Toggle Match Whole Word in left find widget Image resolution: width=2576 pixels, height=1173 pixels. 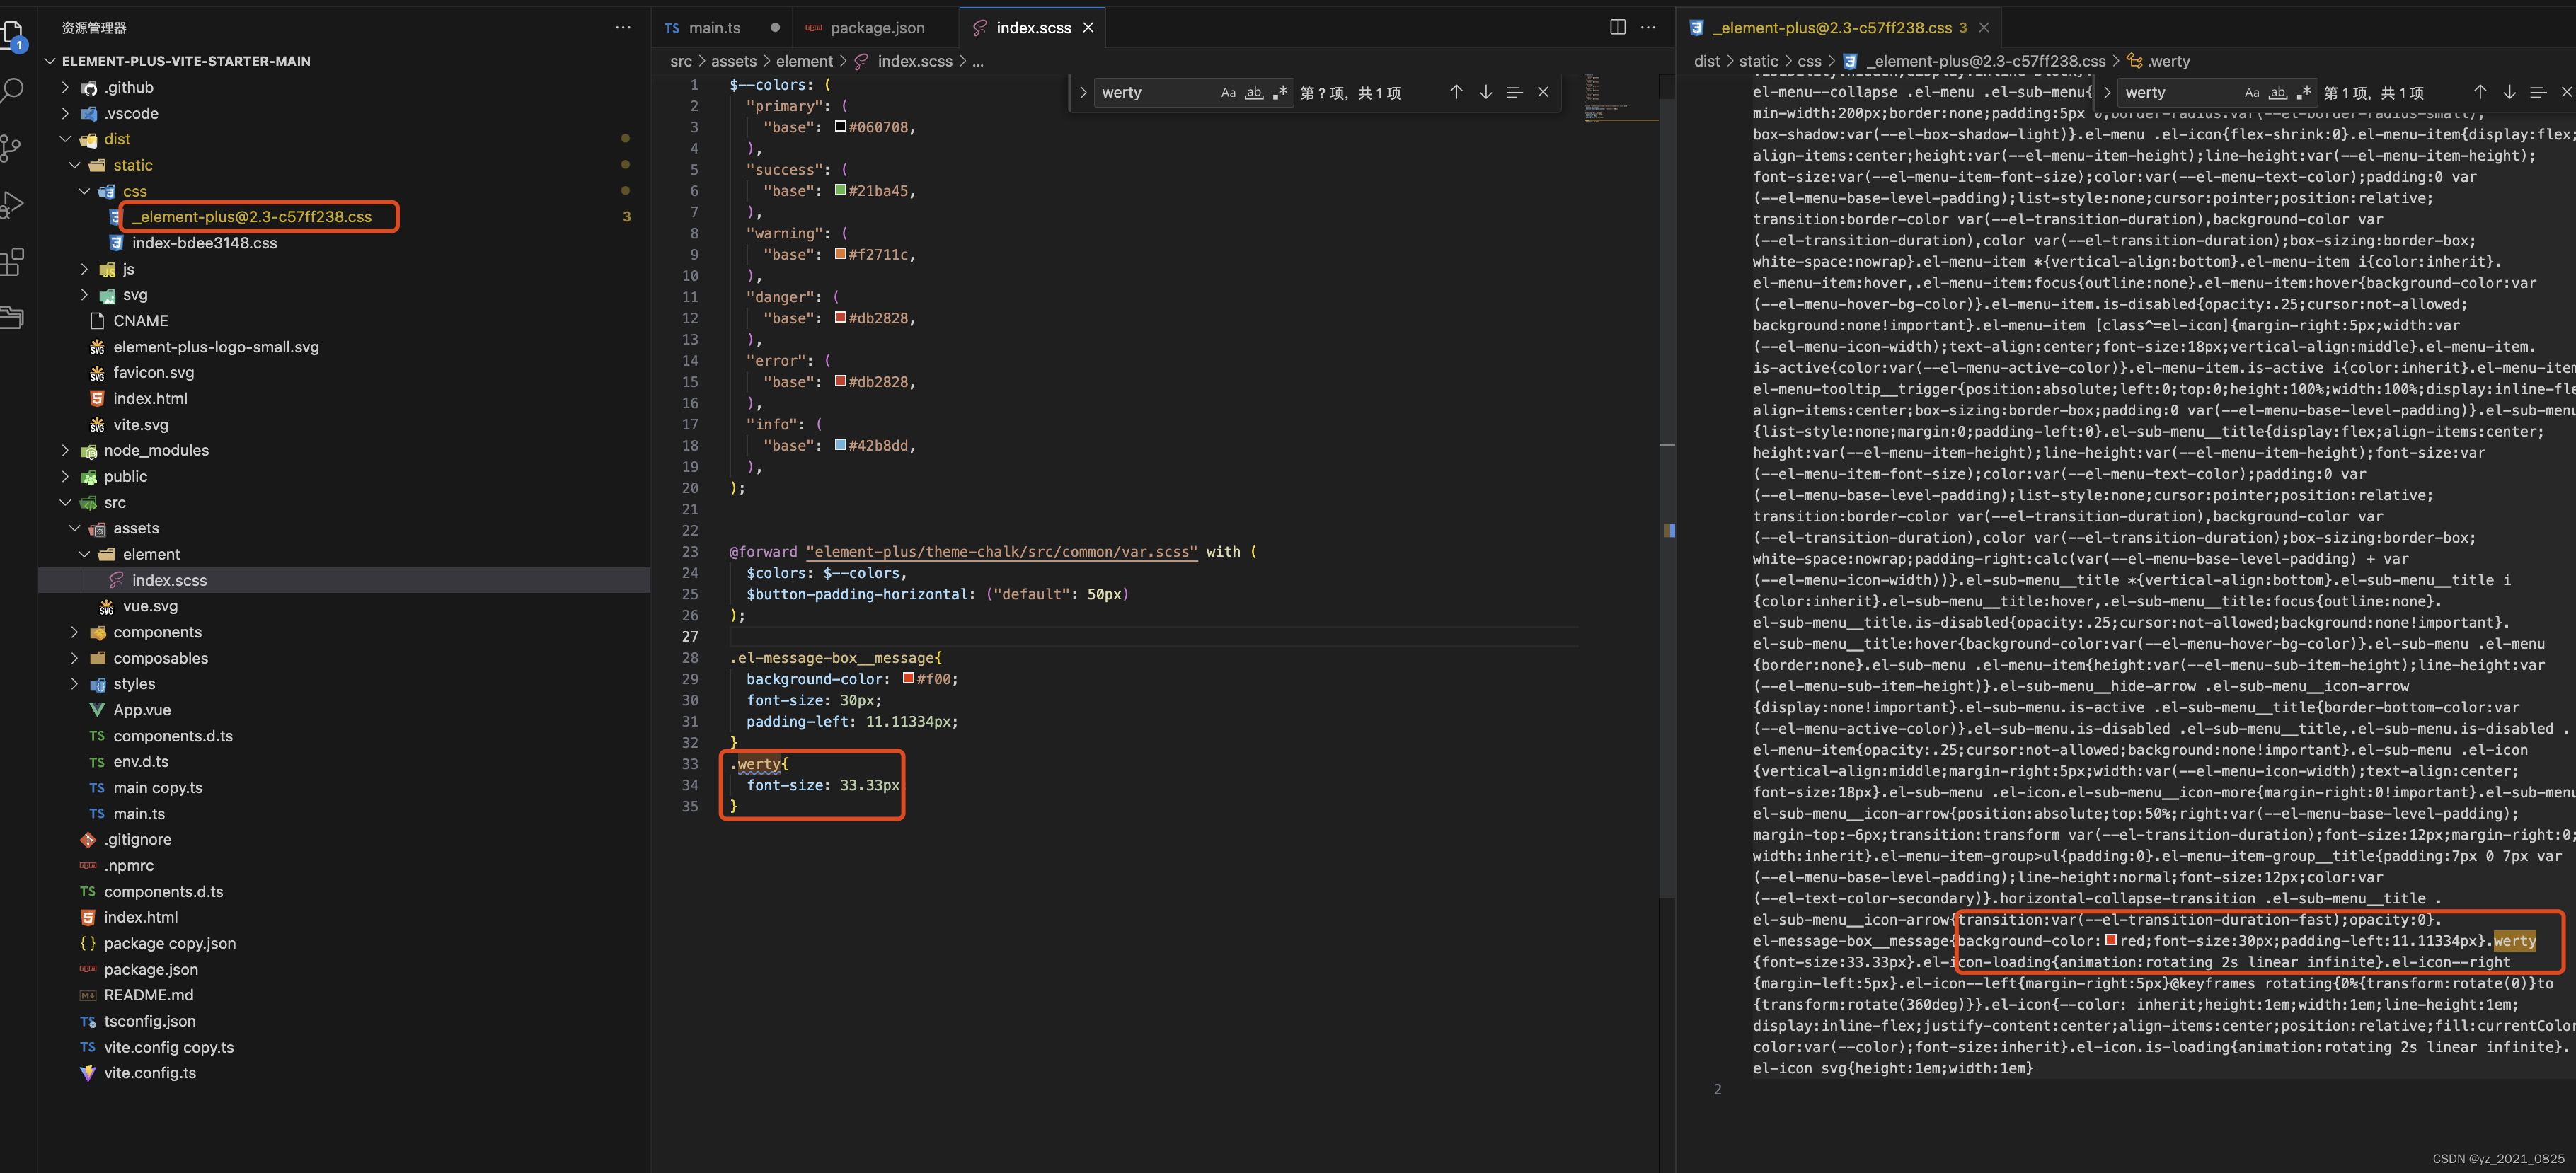tap(1254, 93)
